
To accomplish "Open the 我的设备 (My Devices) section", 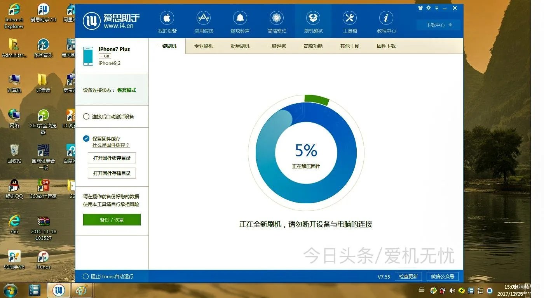I will pyautogui.click(x=167, y=21).
